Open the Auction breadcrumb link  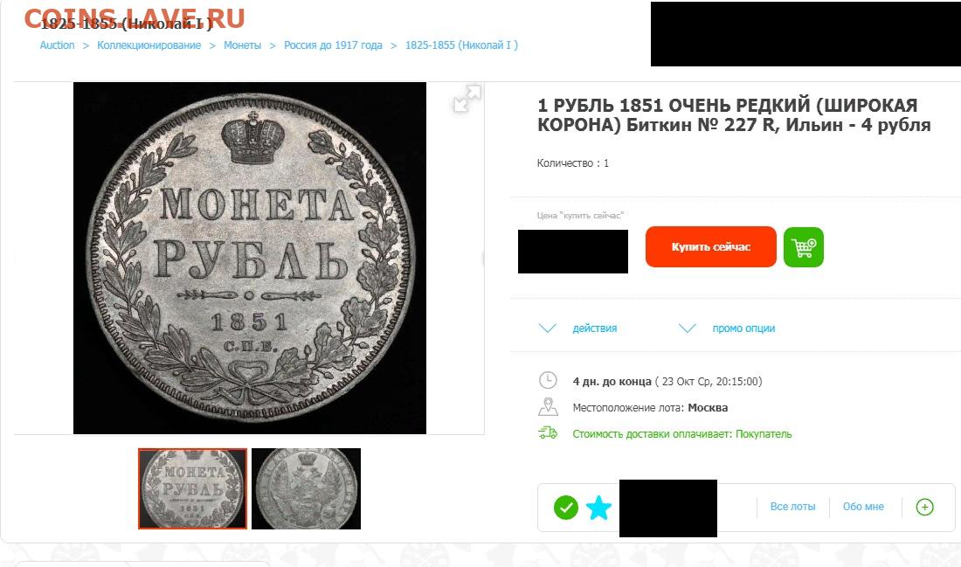pyautogui.click(x=57, y=45)
